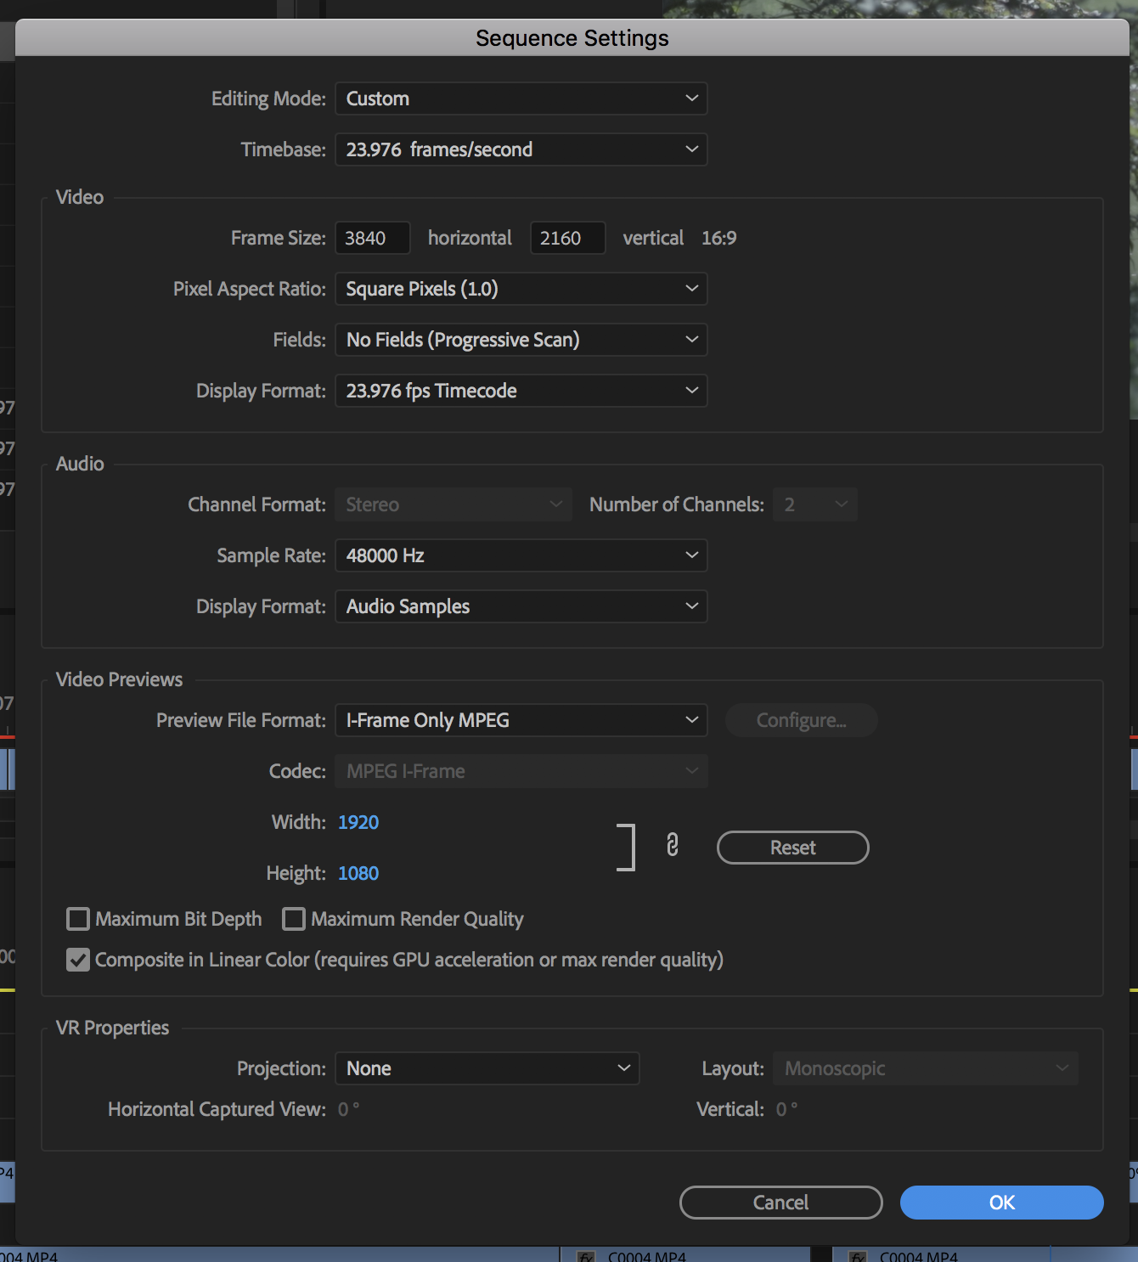Screen dimensions: 1138x1262
Task: Edit the horizontal frame size field
Action: pyautogui.click(x=372, y=238)
